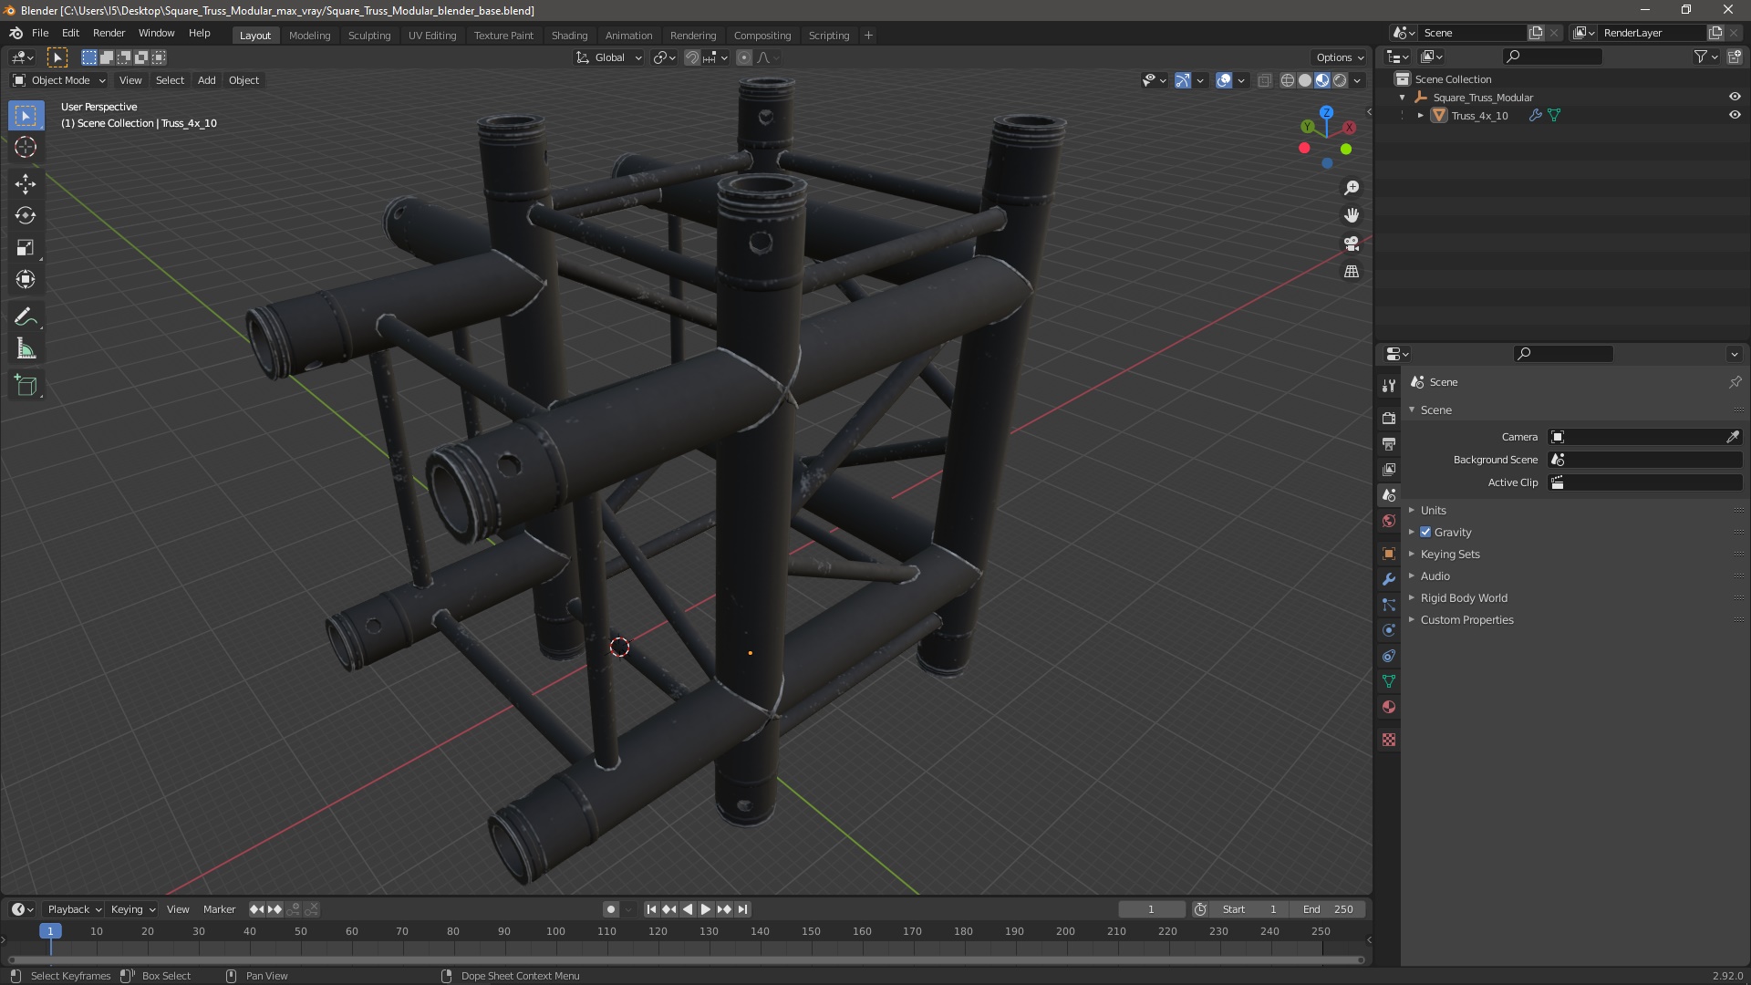Screen dimensions: 1751x985
Task: Add a new workspace with plus button
Action: tap(868, 36)
